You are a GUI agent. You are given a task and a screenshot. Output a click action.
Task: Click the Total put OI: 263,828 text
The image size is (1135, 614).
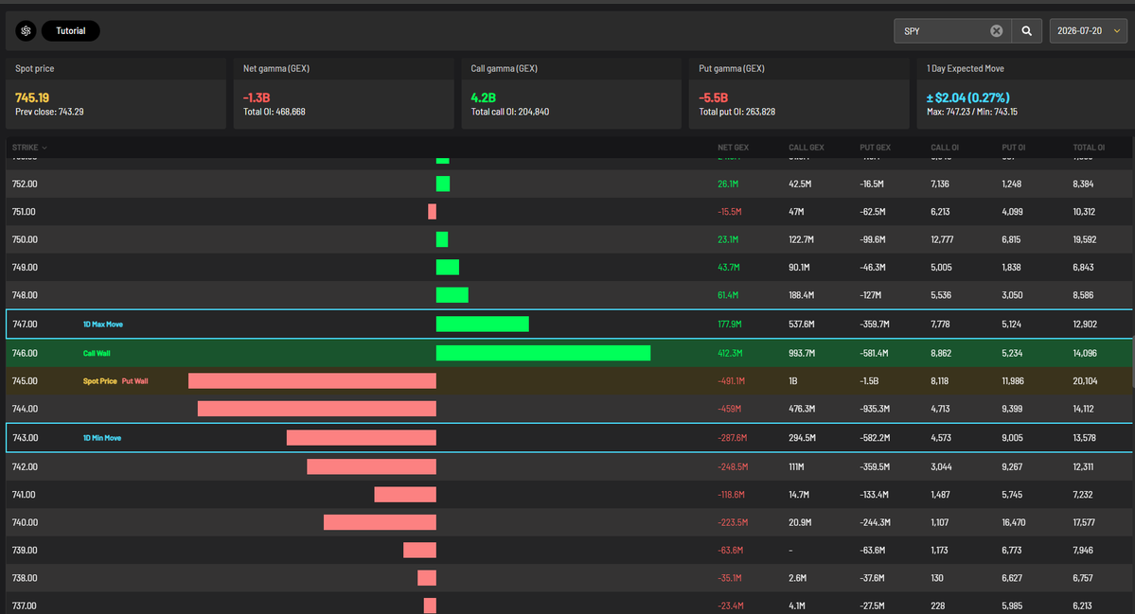coord(736,112)
